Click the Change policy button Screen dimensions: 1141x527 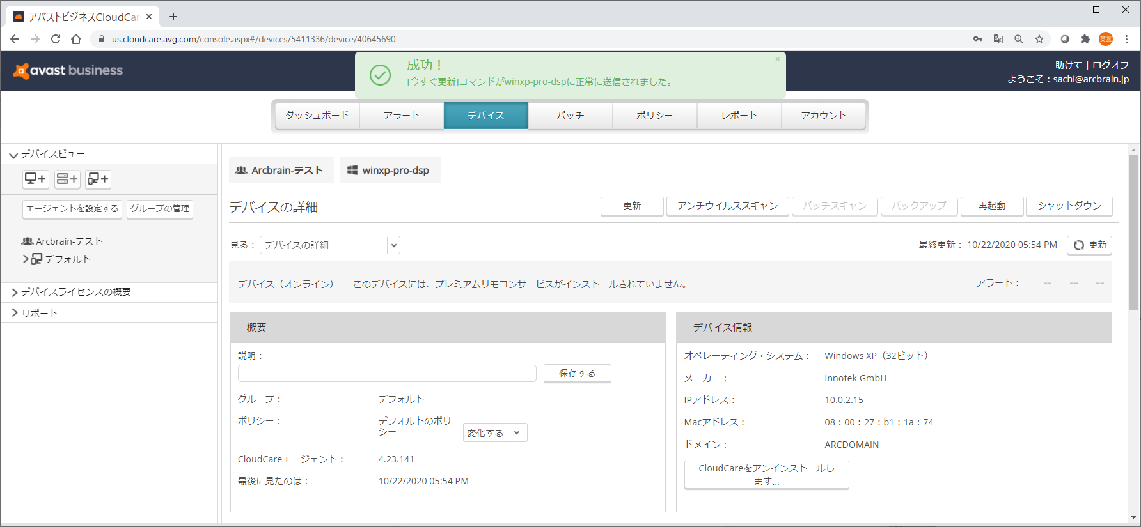[485, 432]
